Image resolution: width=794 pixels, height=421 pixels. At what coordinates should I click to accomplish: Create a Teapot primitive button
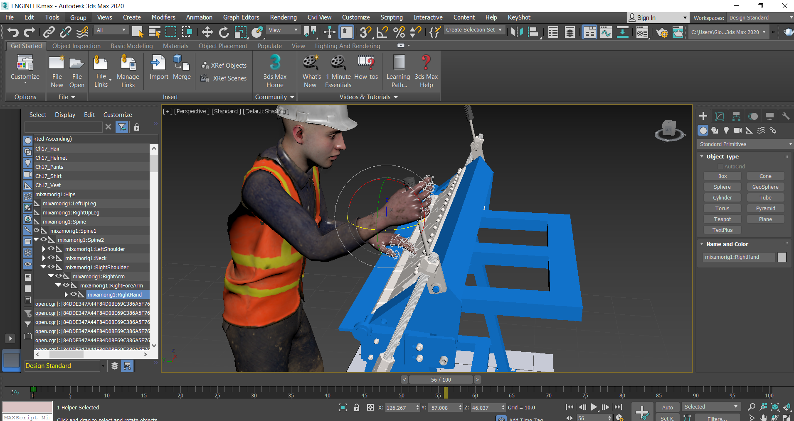click(x=722, y=219)
